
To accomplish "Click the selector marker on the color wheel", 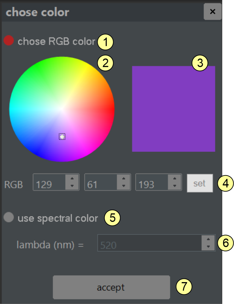I will coord(62,137).
